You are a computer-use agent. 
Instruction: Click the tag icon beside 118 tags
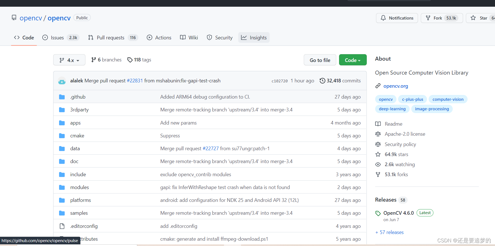(x=130, y=60)
